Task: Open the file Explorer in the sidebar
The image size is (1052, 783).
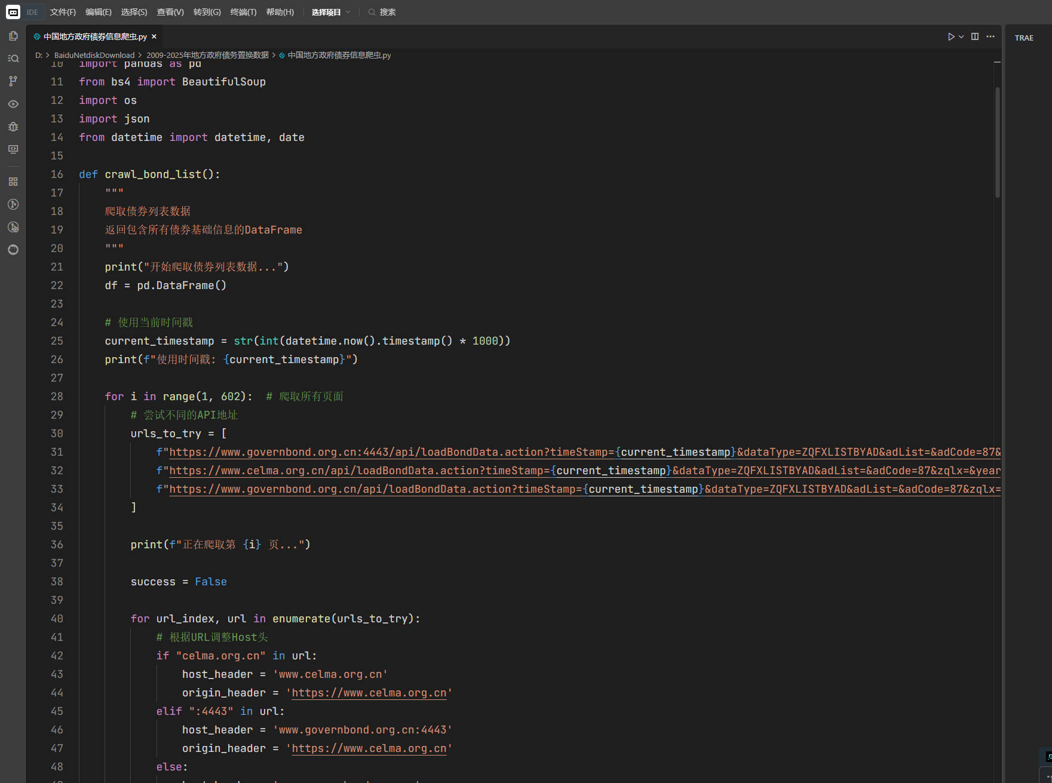Action: coord(13,36)
